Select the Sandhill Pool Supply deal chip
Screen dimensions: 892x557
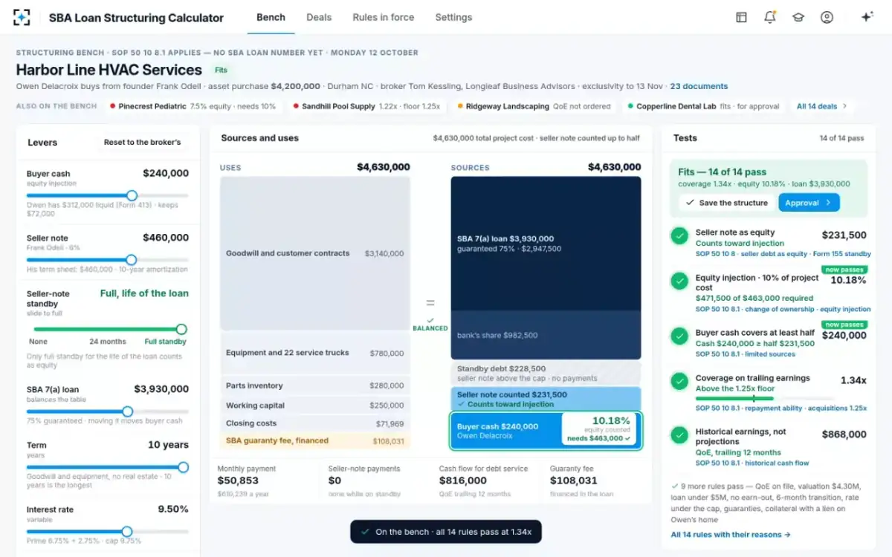pos(366,106)
